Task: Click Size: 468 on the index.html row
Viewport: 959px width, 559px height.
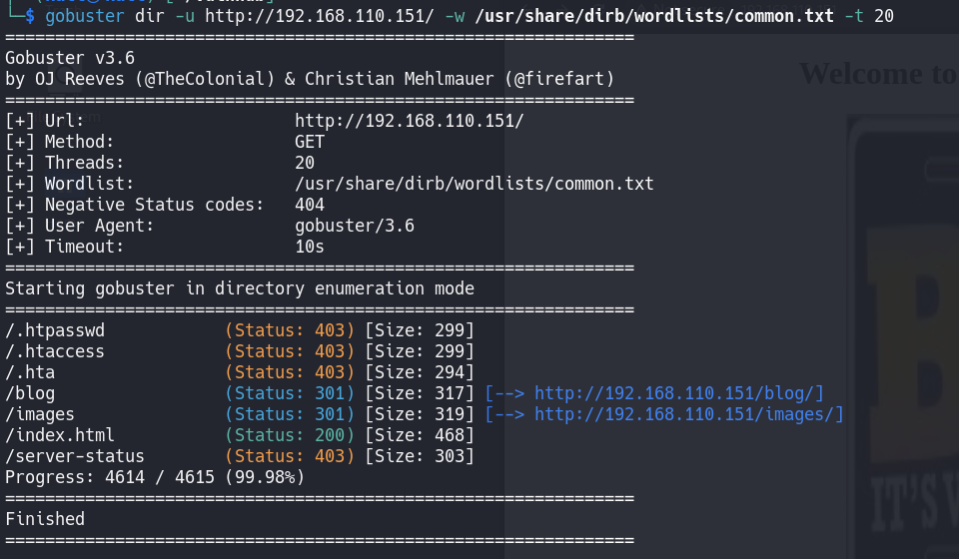Action: [420, 435]
